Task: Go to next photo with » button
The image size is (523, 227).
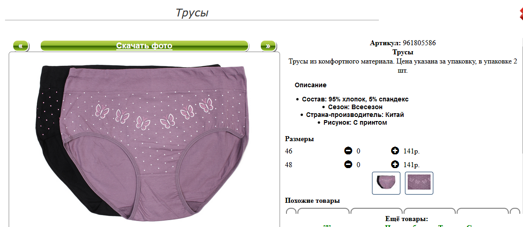Action: [x=268, y=46]
